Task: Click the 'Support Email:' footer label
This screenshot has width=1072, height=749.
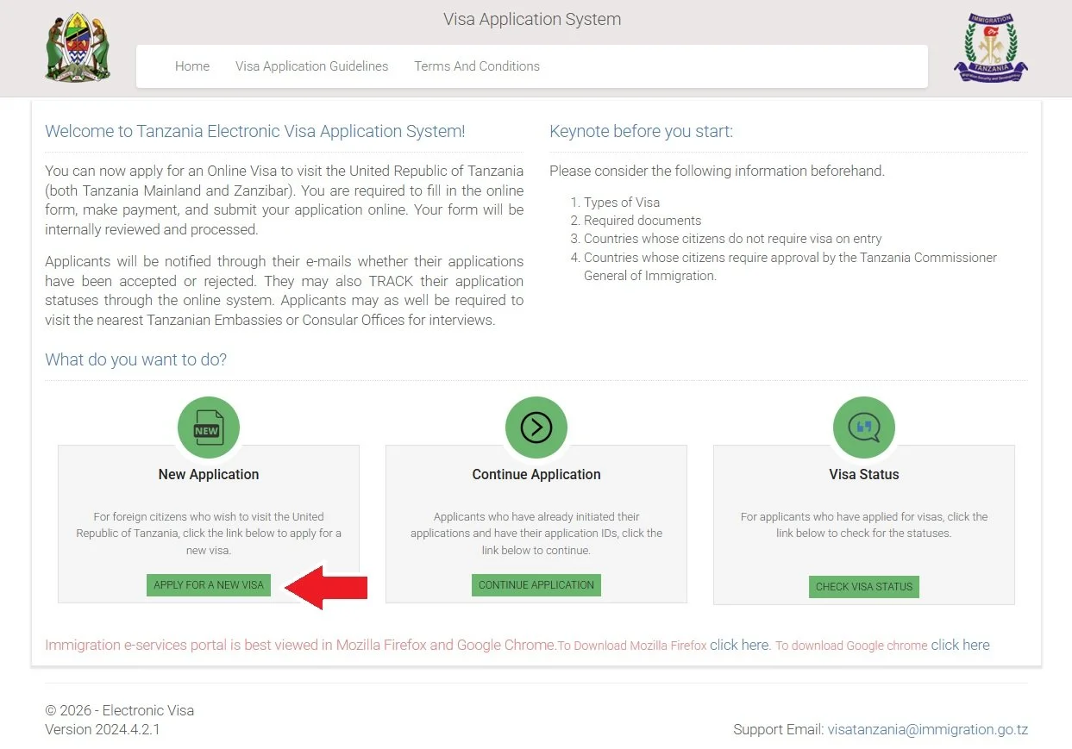Action: coord(779,729)
